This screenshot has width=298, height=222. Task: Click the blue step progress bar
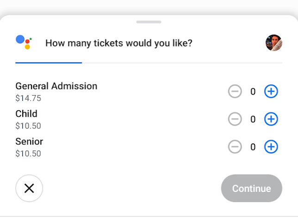click(x=49, y=63)
